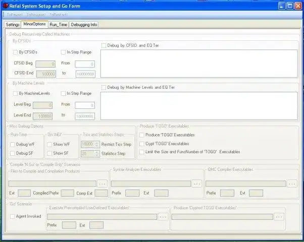This screenshot has height=242, width=304.
Task: Enable the By MachineLevels checkbox
Action: pyautogui.click(x=15, y=93)
